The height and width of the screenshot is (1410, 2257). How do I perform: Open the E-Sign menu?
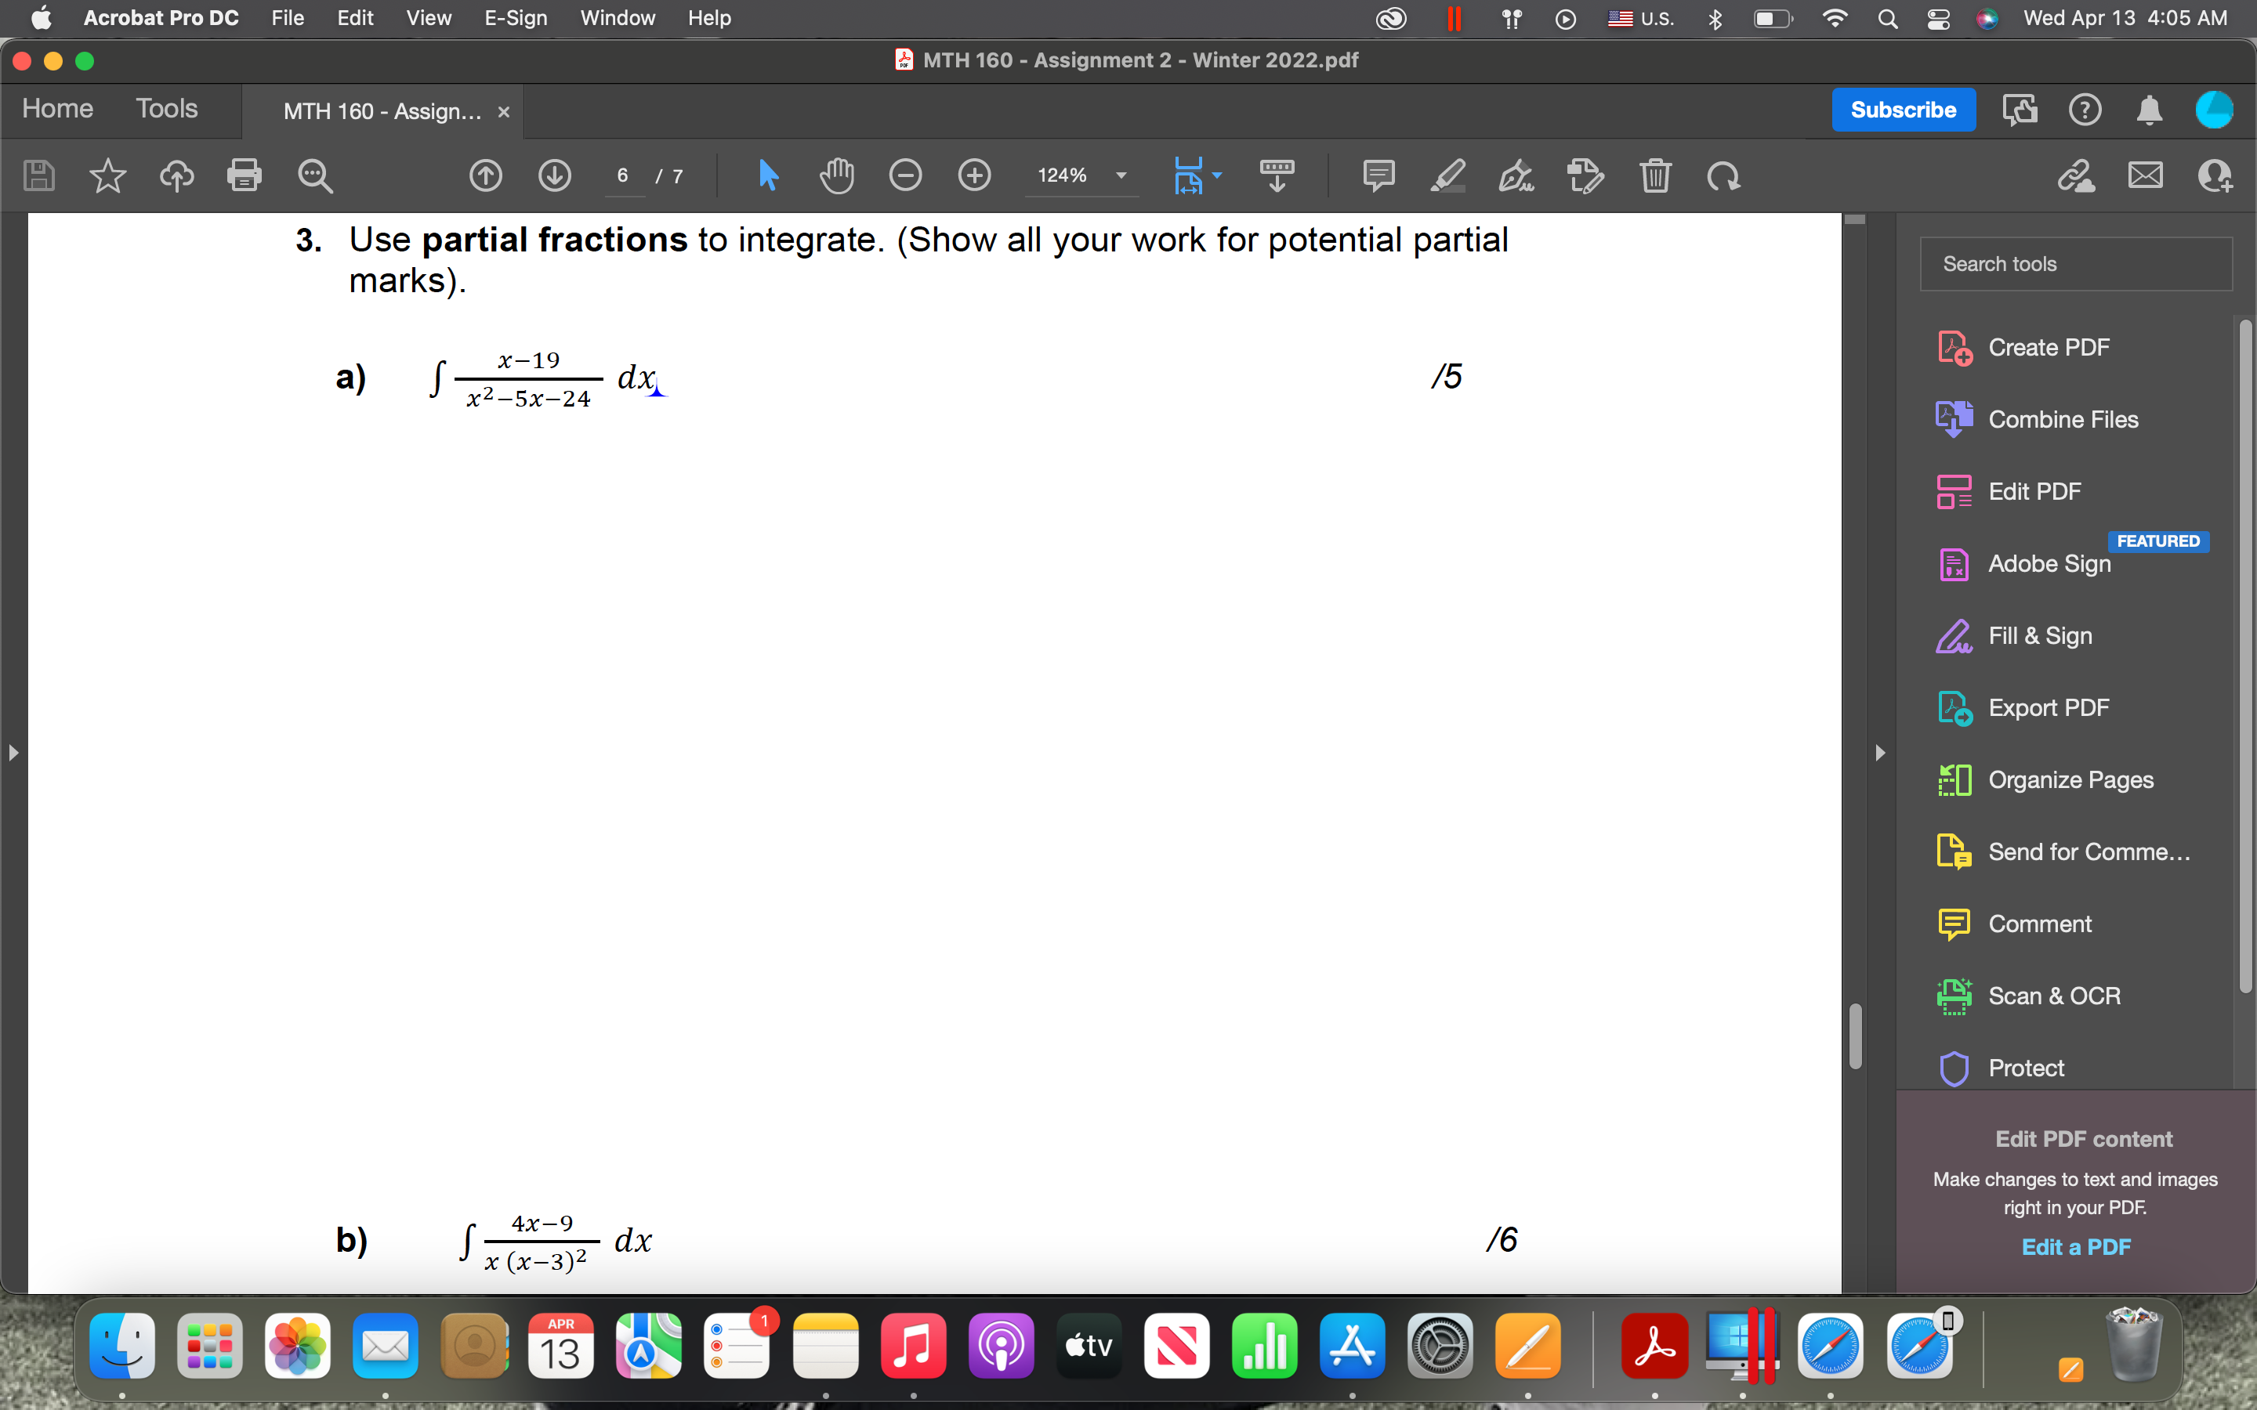(x=515, y=18)
